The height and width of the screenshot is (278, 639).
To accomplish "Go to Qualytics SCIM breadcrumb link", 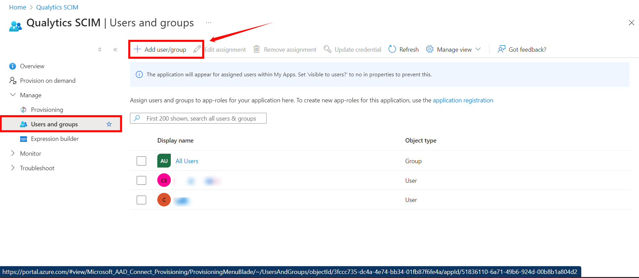I will pos(57,7).
